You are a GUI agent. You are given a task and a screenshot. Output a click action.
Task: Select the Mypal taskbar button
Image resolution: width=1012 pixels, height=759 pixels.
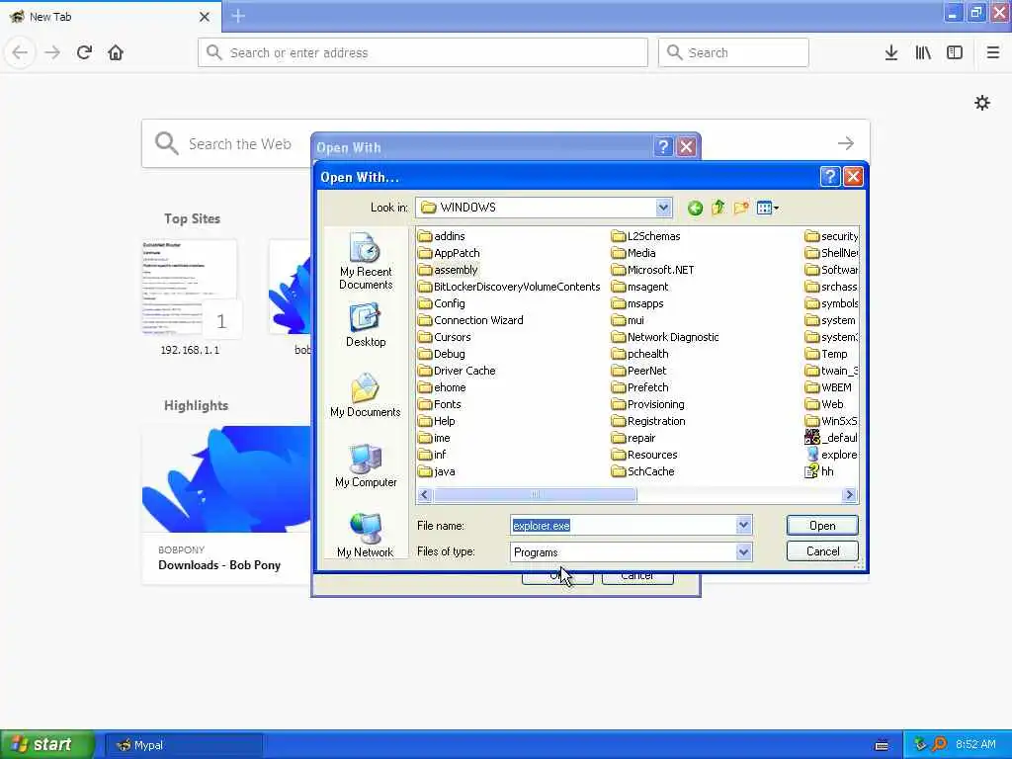(x=184, y=745)
